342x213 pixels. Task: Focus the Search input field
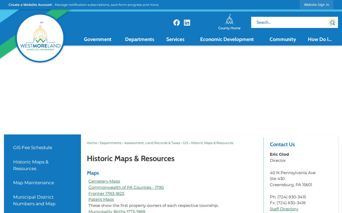[289, 22]
